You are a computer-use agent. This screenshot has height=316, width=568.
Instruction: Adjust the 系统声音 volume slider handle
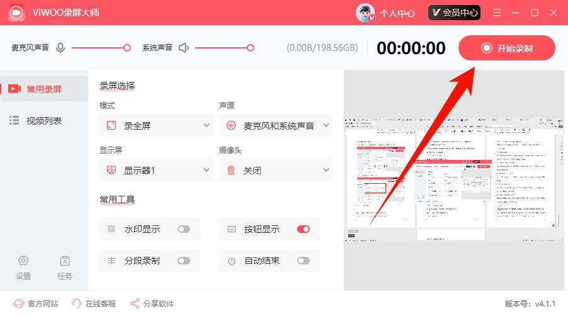(251, 48)
